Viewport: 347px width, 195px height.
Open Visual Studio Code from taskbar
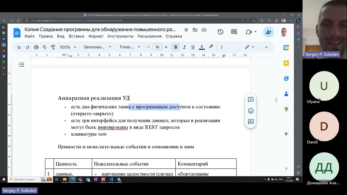pyautogui.click(x=111, y=179)
